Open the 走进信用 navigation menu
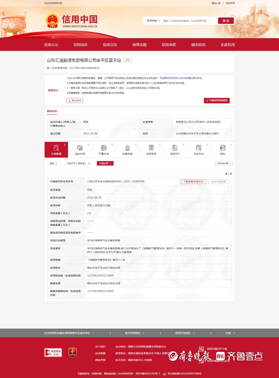279x378 pixels. 228,45
